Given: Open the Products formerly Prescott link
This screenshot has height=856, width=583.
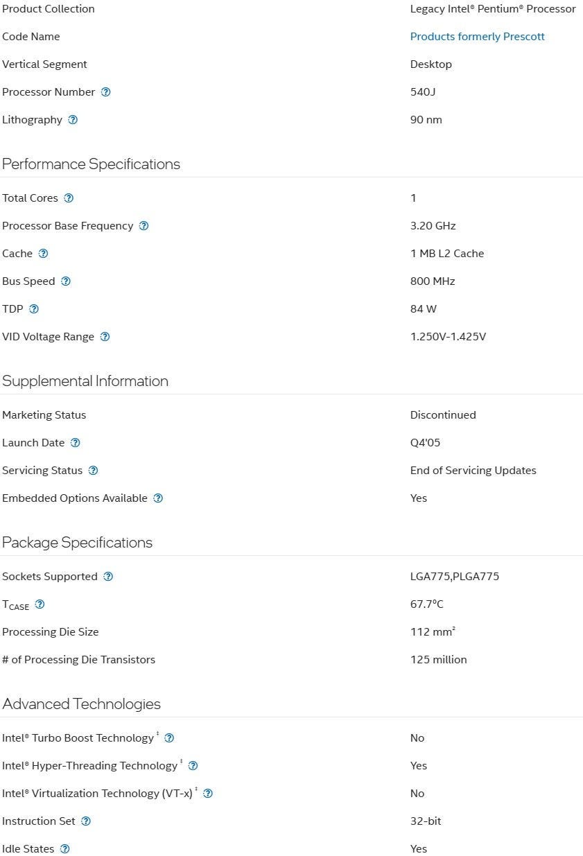Looking at the screenshot, I should (x=477, y=37).
